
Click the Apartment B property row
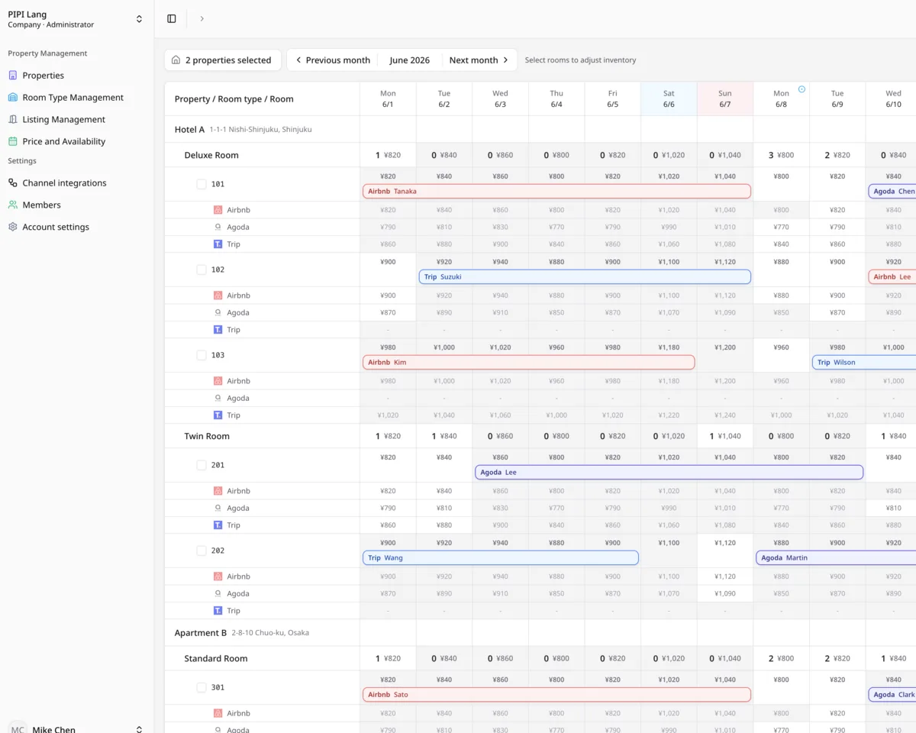pos(262,632)
